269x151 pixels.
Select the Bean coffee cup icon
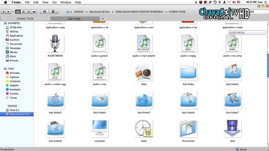144,72
